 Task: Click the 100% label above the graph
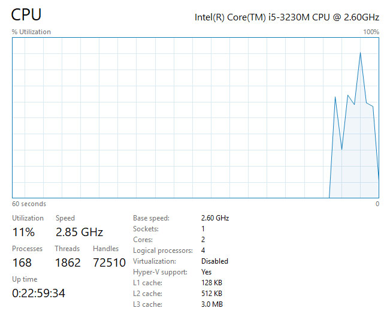[371, 32]
